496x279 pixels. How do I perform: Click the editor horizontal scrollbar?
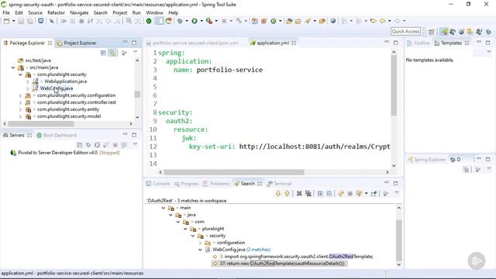coord(234,172)
